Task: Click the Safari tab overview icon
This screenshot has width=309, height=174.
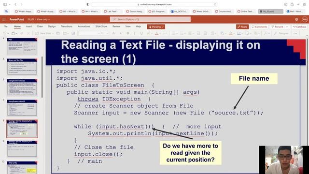Action: point(305,4)
